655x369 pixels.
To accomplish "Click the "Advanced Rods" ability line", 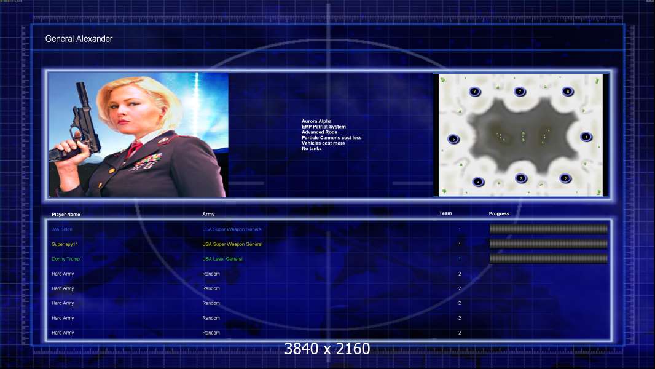I will click(x=320, y=132).
